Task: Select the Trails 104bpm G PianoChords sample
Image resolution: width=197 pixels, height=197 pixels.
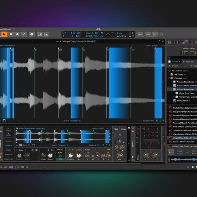Action: [x=185, y=127]
